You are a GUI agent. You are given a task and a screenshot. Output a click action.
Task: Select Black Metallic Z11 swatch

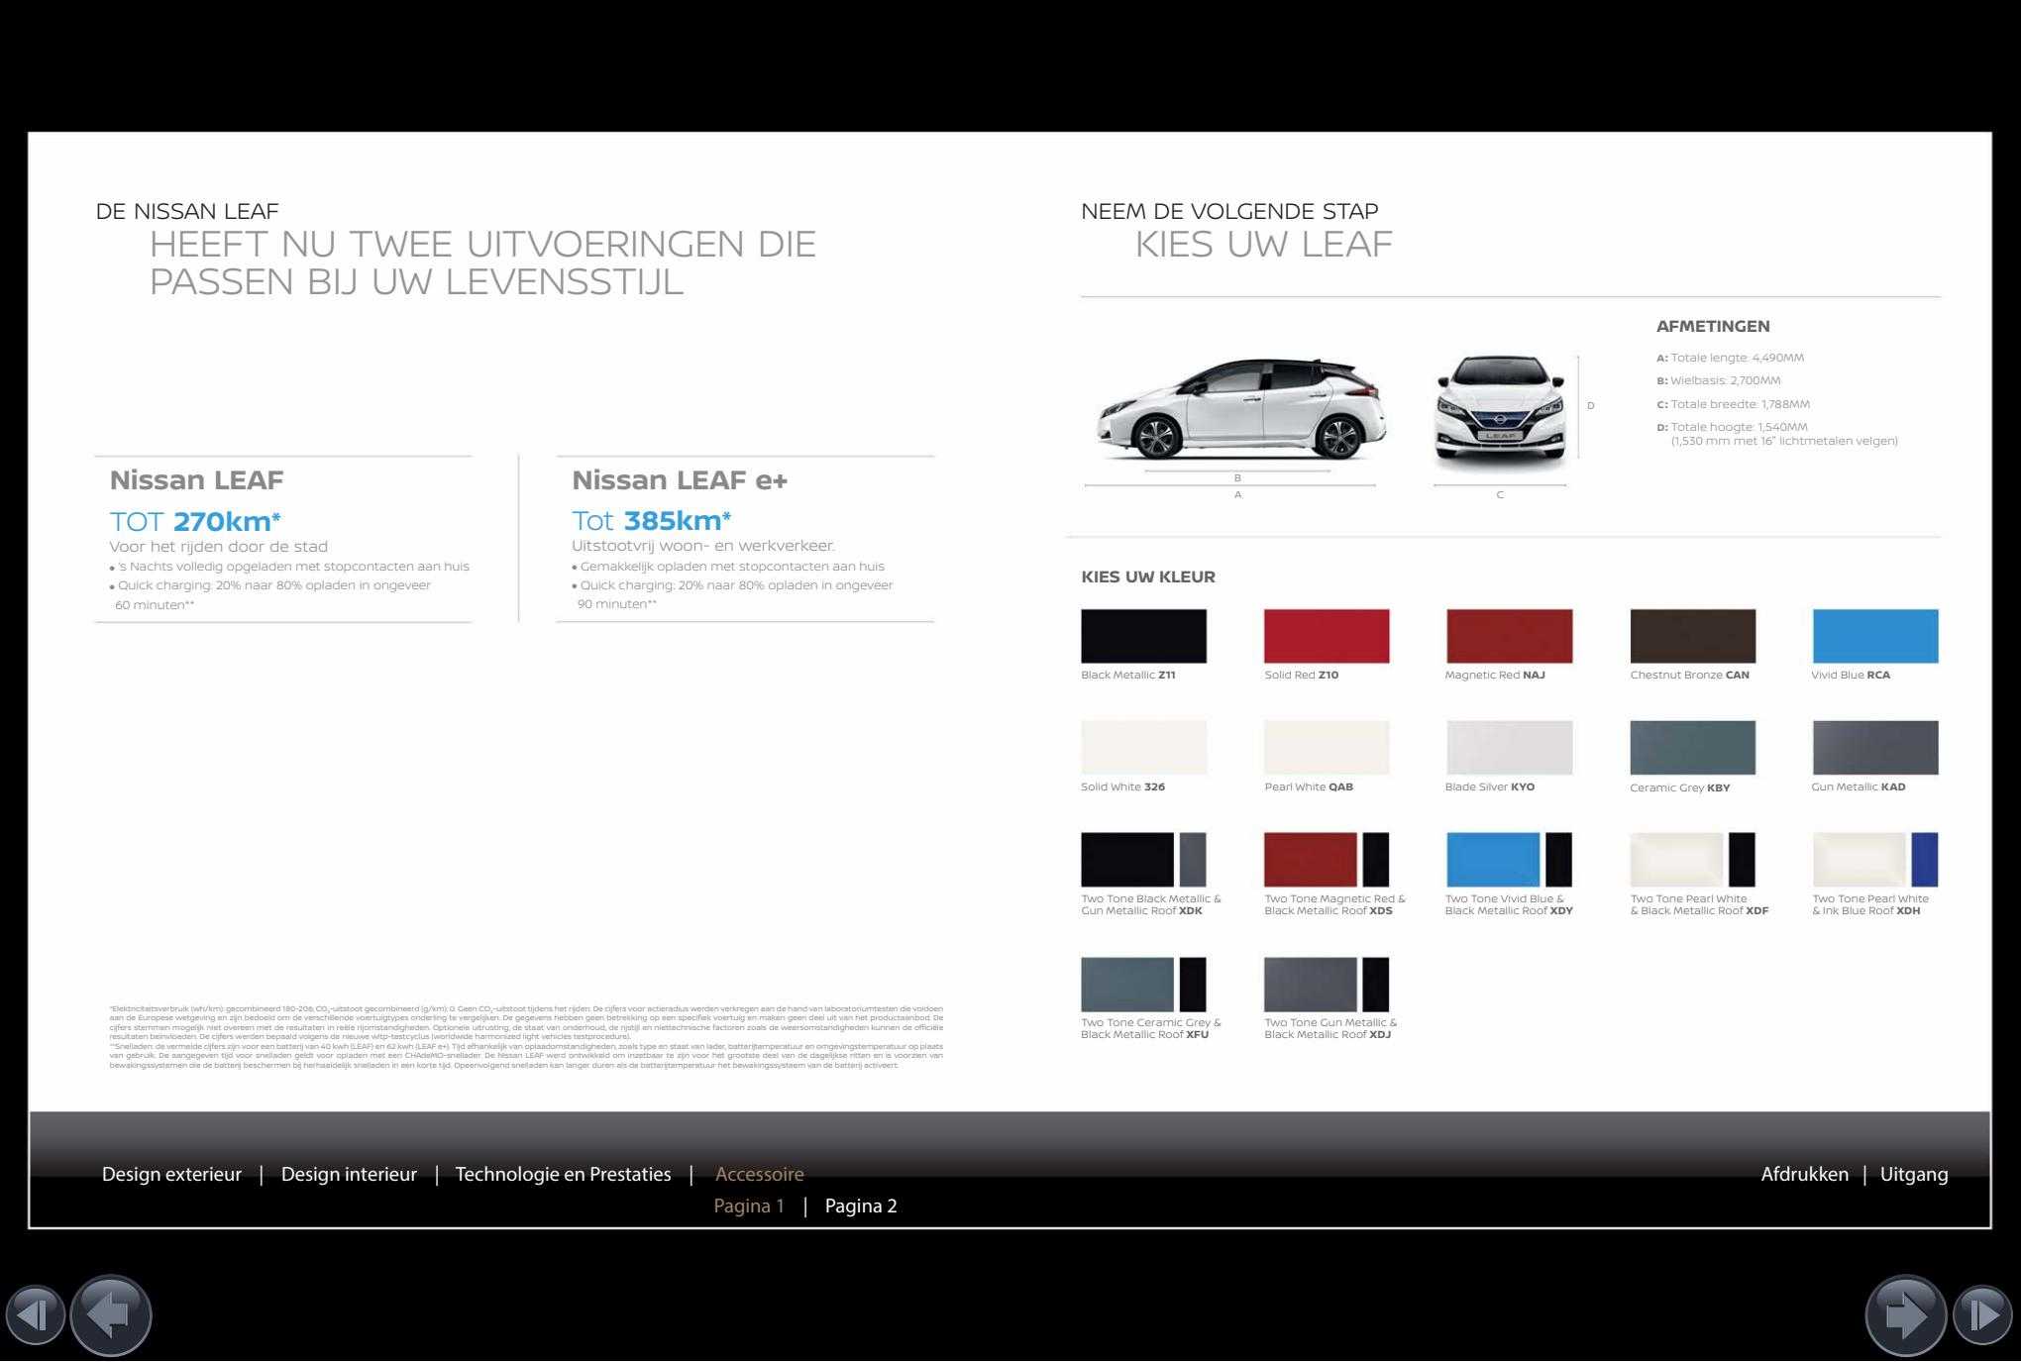(1143, 636)
